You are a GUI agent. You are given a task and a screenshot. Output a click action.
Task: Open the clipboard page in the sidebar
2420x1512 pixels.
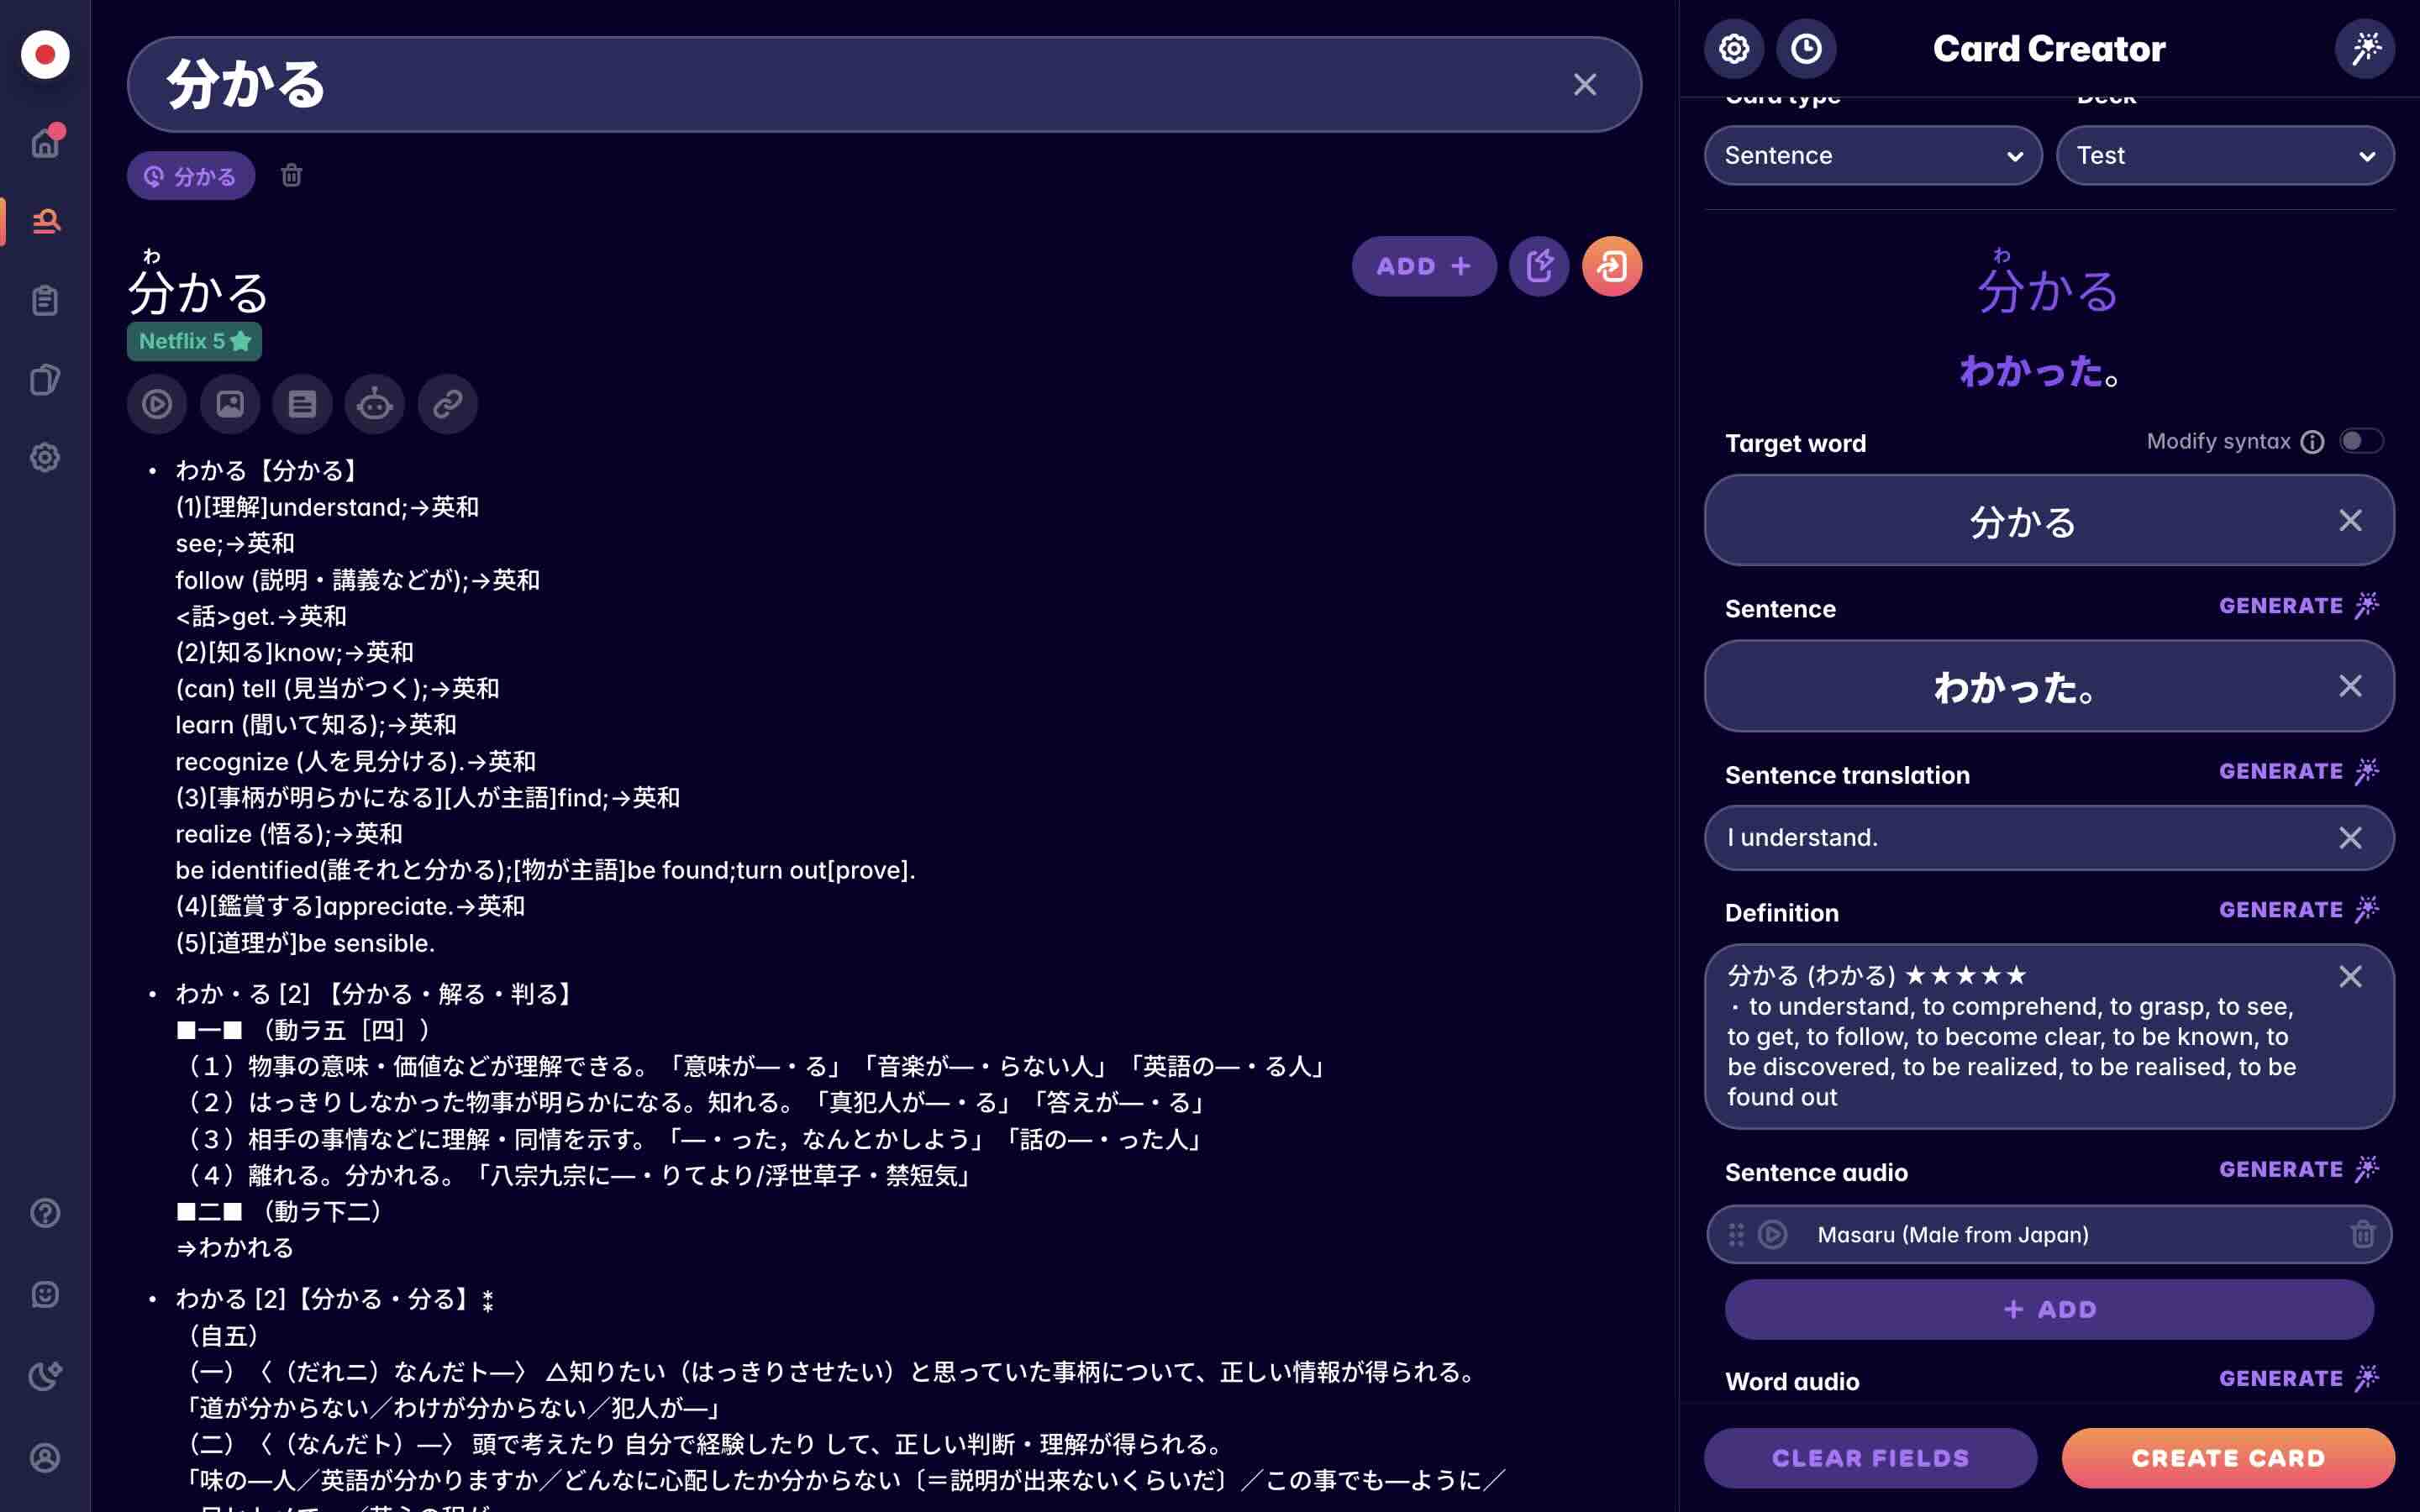click(45, 300)
